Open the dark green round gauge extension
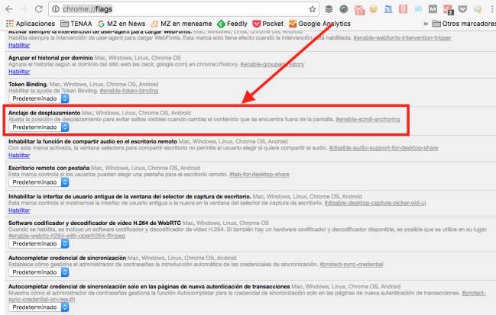The image size is (496, 315). point(343,9)
